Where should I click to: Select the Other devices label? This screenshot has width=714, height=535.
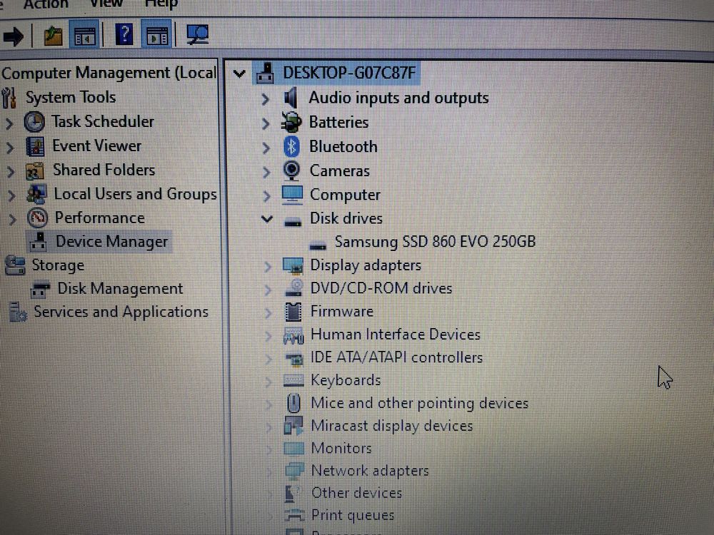tap(356, 493)
